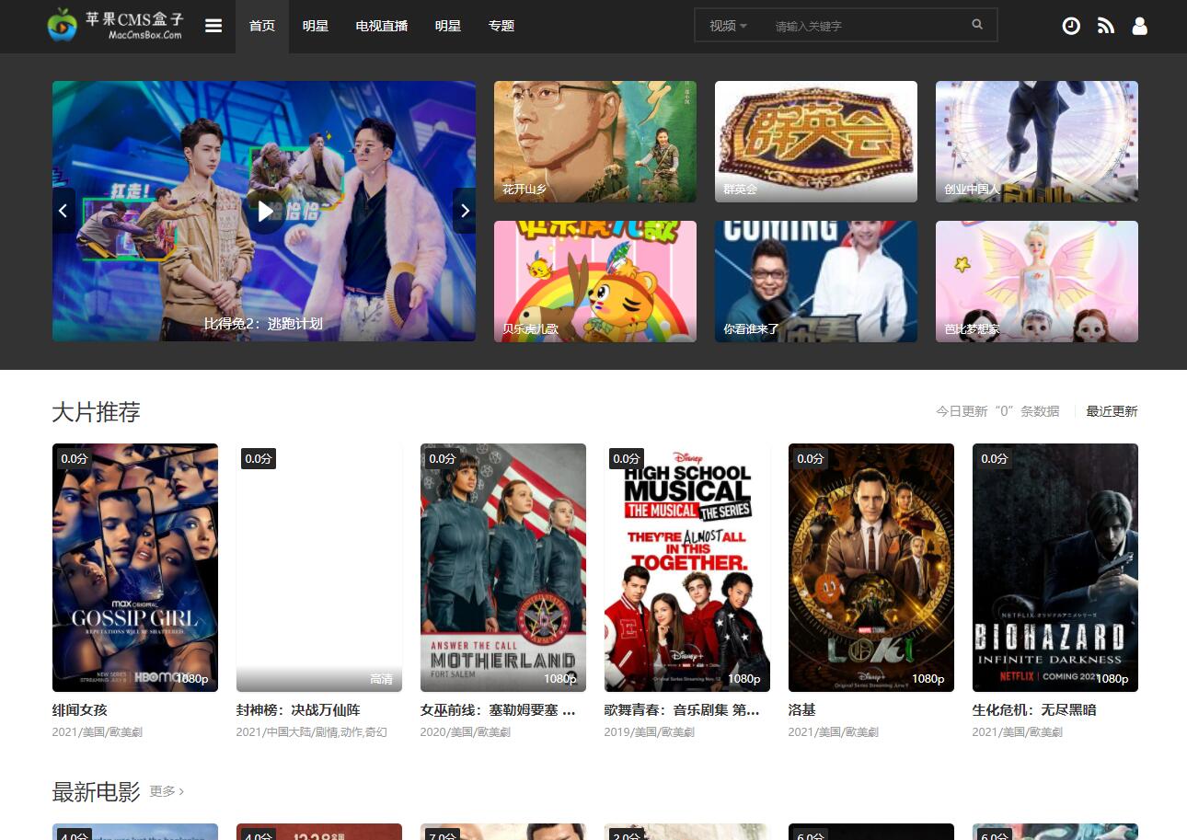
Task: Click into the keyword search field
Action: tap(865, 26)
